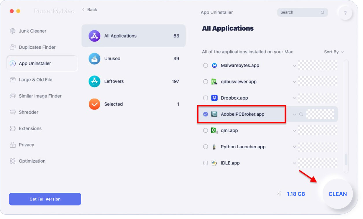Open help with the question mark button
The width and height of the screenshot is (363, 219).
[x=345, y=13]
